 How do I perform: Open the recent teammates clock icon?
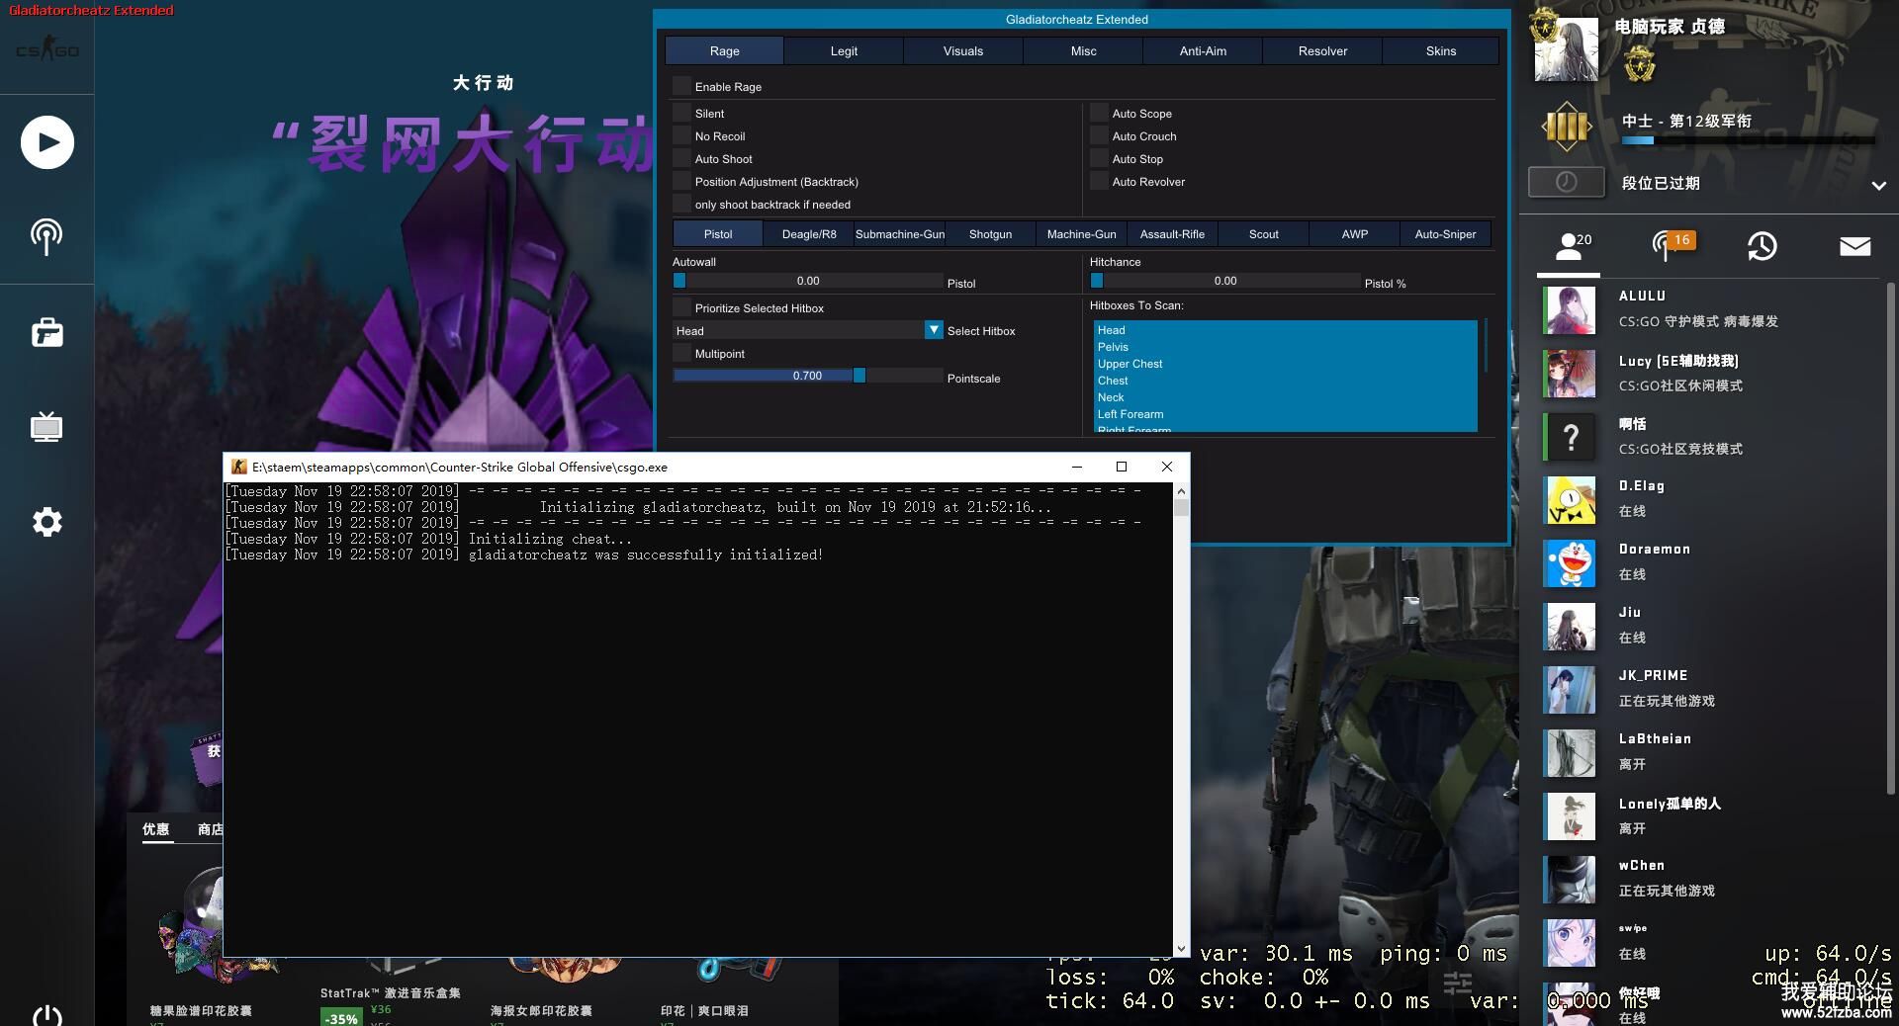tap(1762, 246)
